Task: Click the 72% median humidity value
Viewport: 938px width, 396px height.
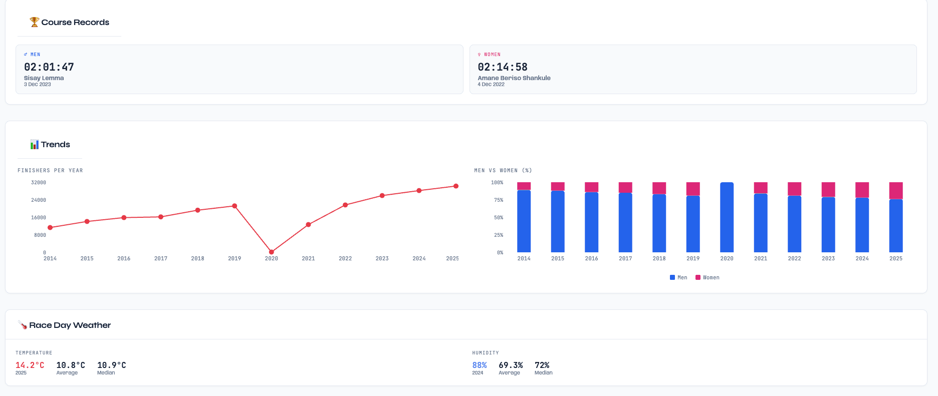Action: pyautogui.click(x=542, y=365)
